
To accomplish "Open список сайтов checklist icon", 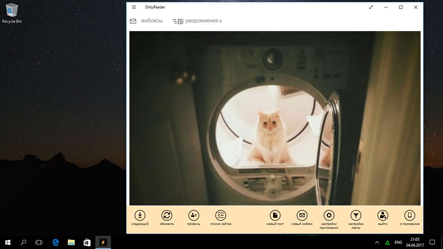I will click(221, 215).
